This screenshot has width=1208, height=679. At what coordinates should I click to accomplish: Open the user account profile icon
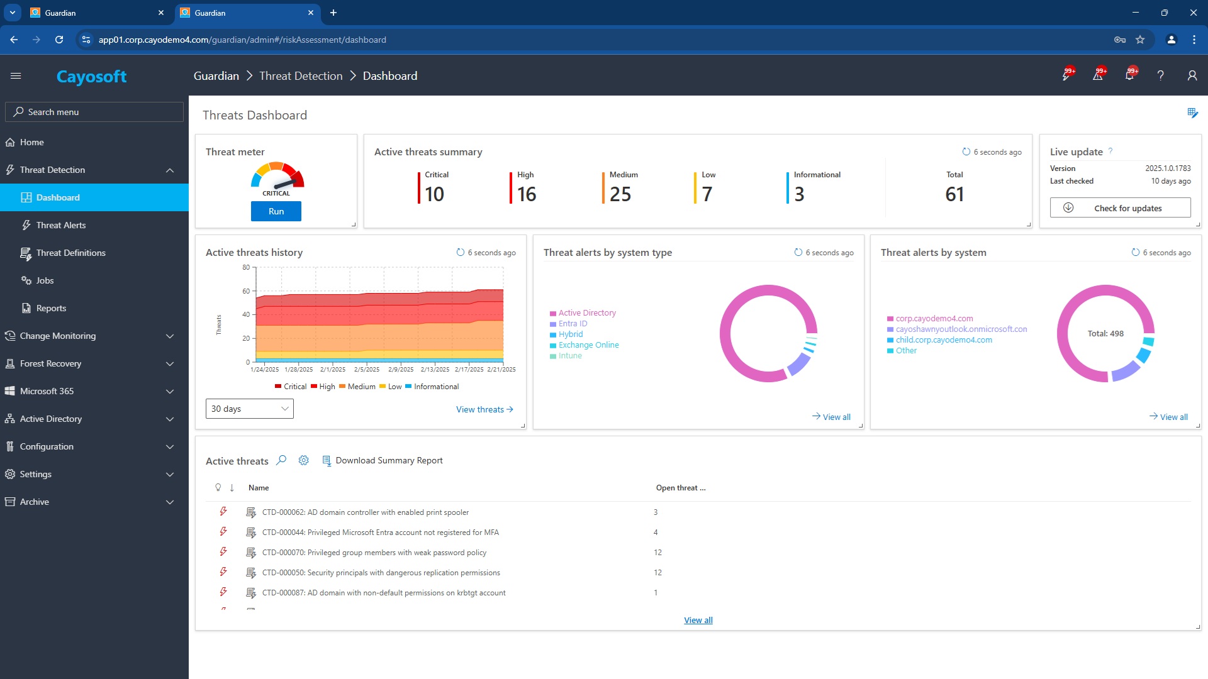1192,75
